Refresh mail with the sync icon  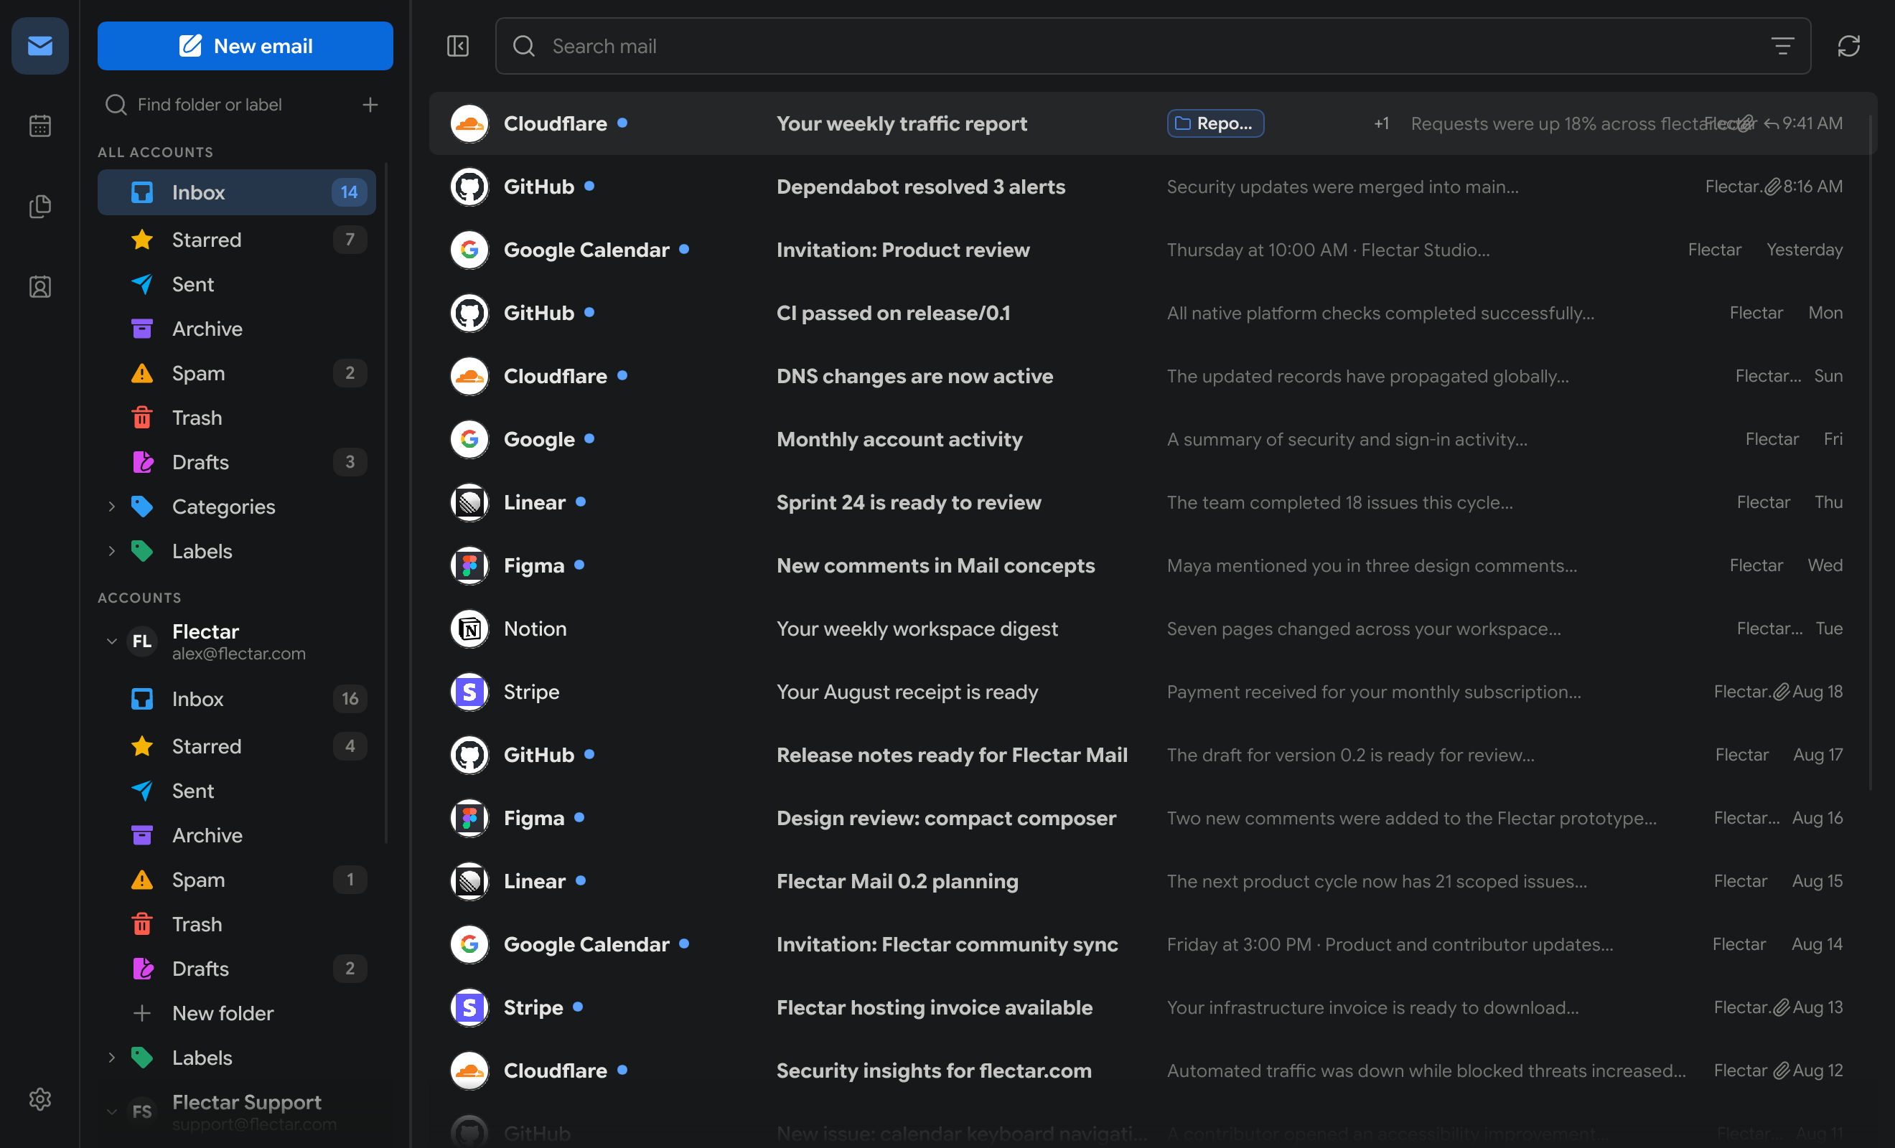pos(1849,46)
